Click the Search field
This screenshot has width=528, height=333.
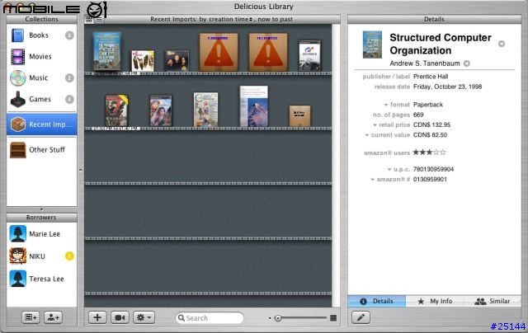pyautogui.click(x=210, y=318)
